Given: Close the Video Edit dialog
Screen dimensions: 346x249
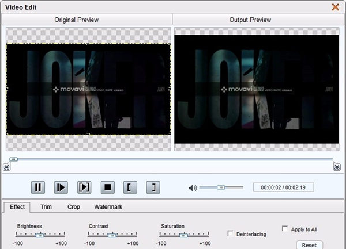Looking at the screenshot, I should (x=336, y=7).
